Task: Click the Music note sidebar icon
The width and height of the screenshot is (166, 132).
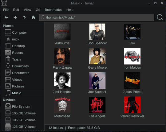Action: tap(8, 93)
